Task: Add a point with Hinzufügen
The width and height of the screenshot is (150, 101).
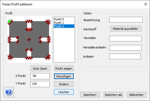Action: click(x=64, y=76)
